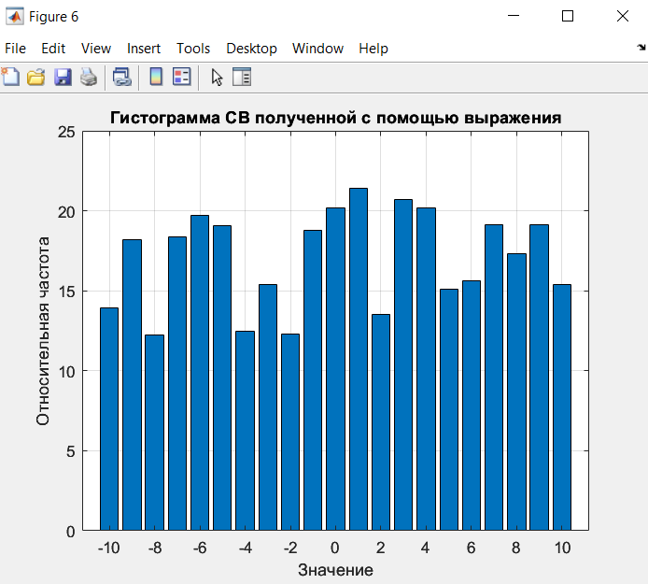
Task: Click the y-axis tick label 25
Action: click(66, 132)
